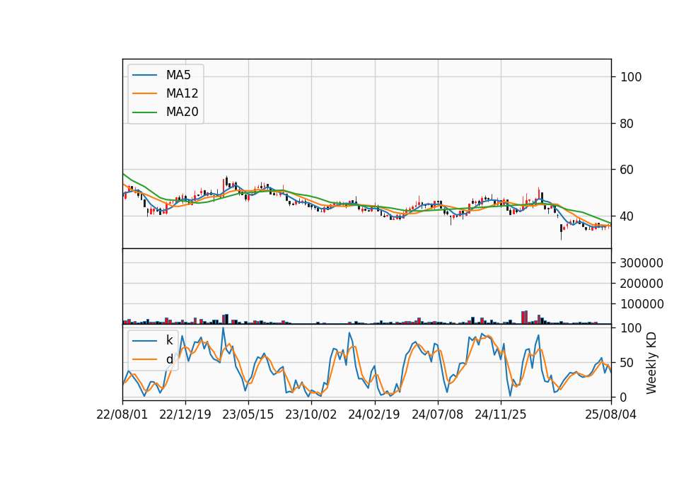Click the price axis value 40
679x488 pixels.
pyautogui.click(x=627, y=216)
